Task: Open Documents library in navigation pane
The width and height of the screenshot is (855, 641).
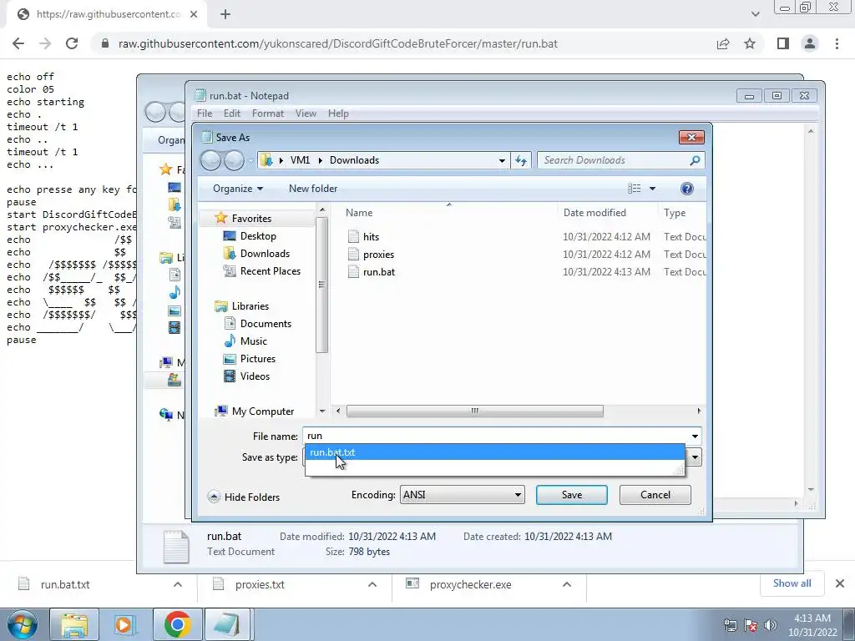Action: point(266,324)
